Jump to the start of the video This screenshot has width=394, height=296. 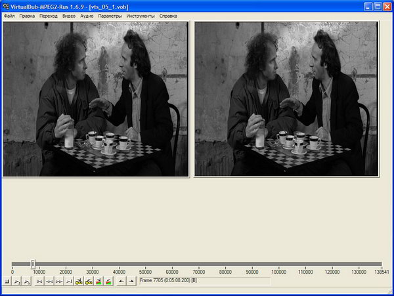(x=39, y=281)
